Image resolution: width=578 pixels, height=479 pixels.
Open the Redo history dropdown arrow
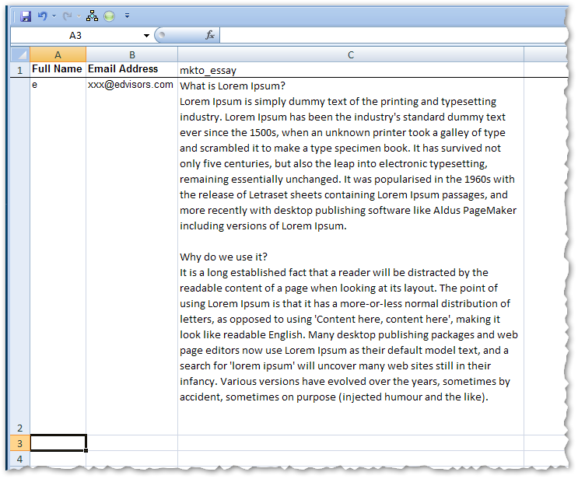(79, 16)
